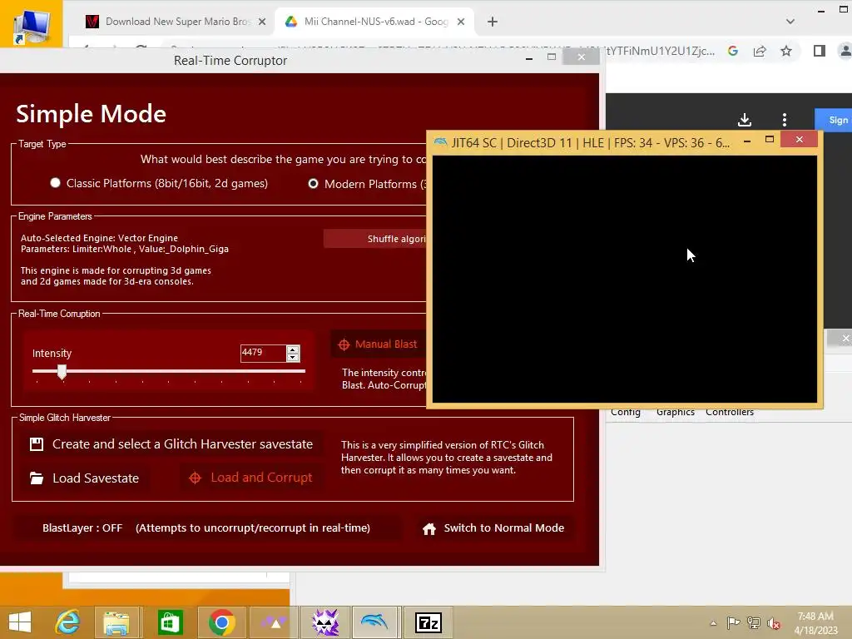Click the muted volume tray icon
The width and height of the screenshot is (852, 639).
[x=773, y=623]
